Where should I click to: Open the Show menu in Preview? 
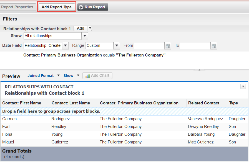71,76
